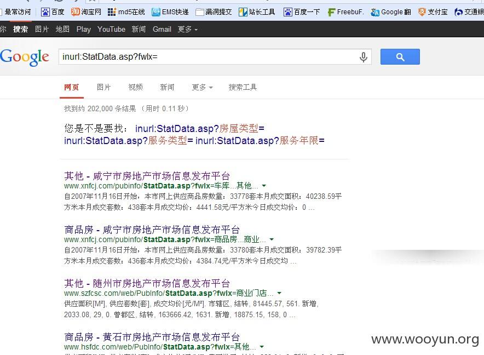Switch to the 视频 results tab
Viewport: 484px width, 355px height.
135,88
